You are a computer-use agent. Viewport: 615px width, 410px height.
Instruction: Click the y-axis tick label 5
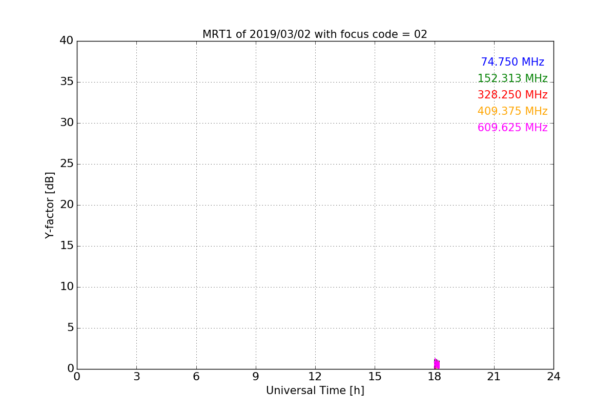point(70,327)
